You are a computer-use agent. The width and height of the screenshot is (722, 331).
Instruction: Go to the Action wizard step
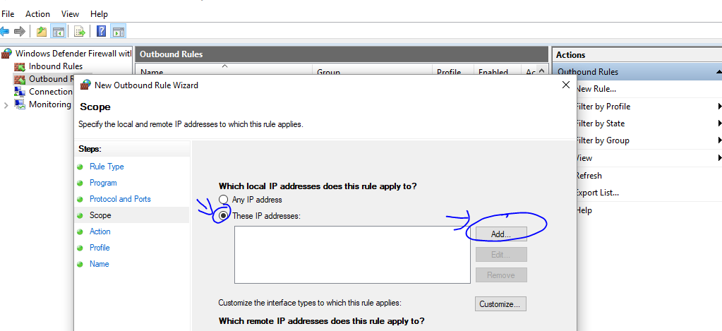point(100,231)
